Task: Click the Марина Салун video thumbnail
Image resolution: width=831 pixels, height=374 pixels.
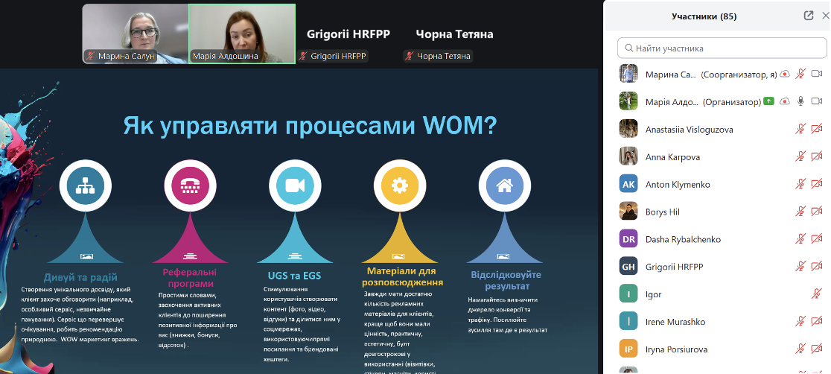Action: [135, 34]
